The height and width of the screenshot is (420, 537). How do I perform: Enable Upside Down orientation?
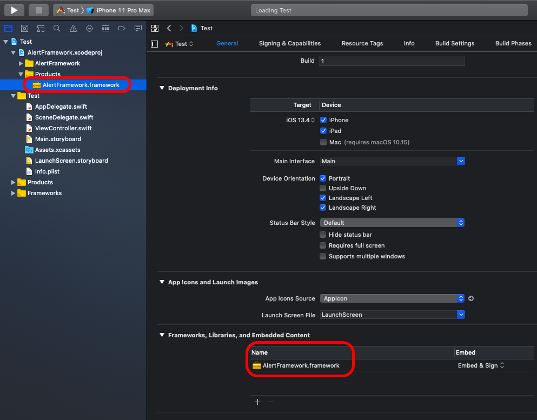coord(323,188)
